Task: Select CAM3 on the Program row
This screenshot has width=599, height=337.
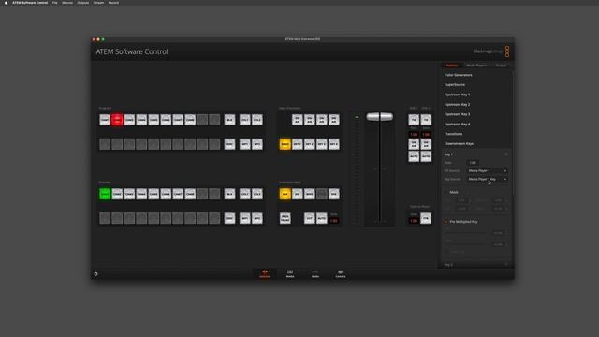Action: coord(129,120)
